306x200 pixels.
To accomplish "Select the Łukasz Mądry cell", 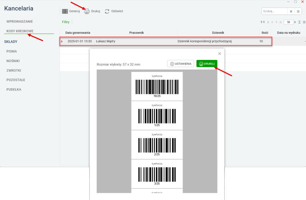I will 105,41.
